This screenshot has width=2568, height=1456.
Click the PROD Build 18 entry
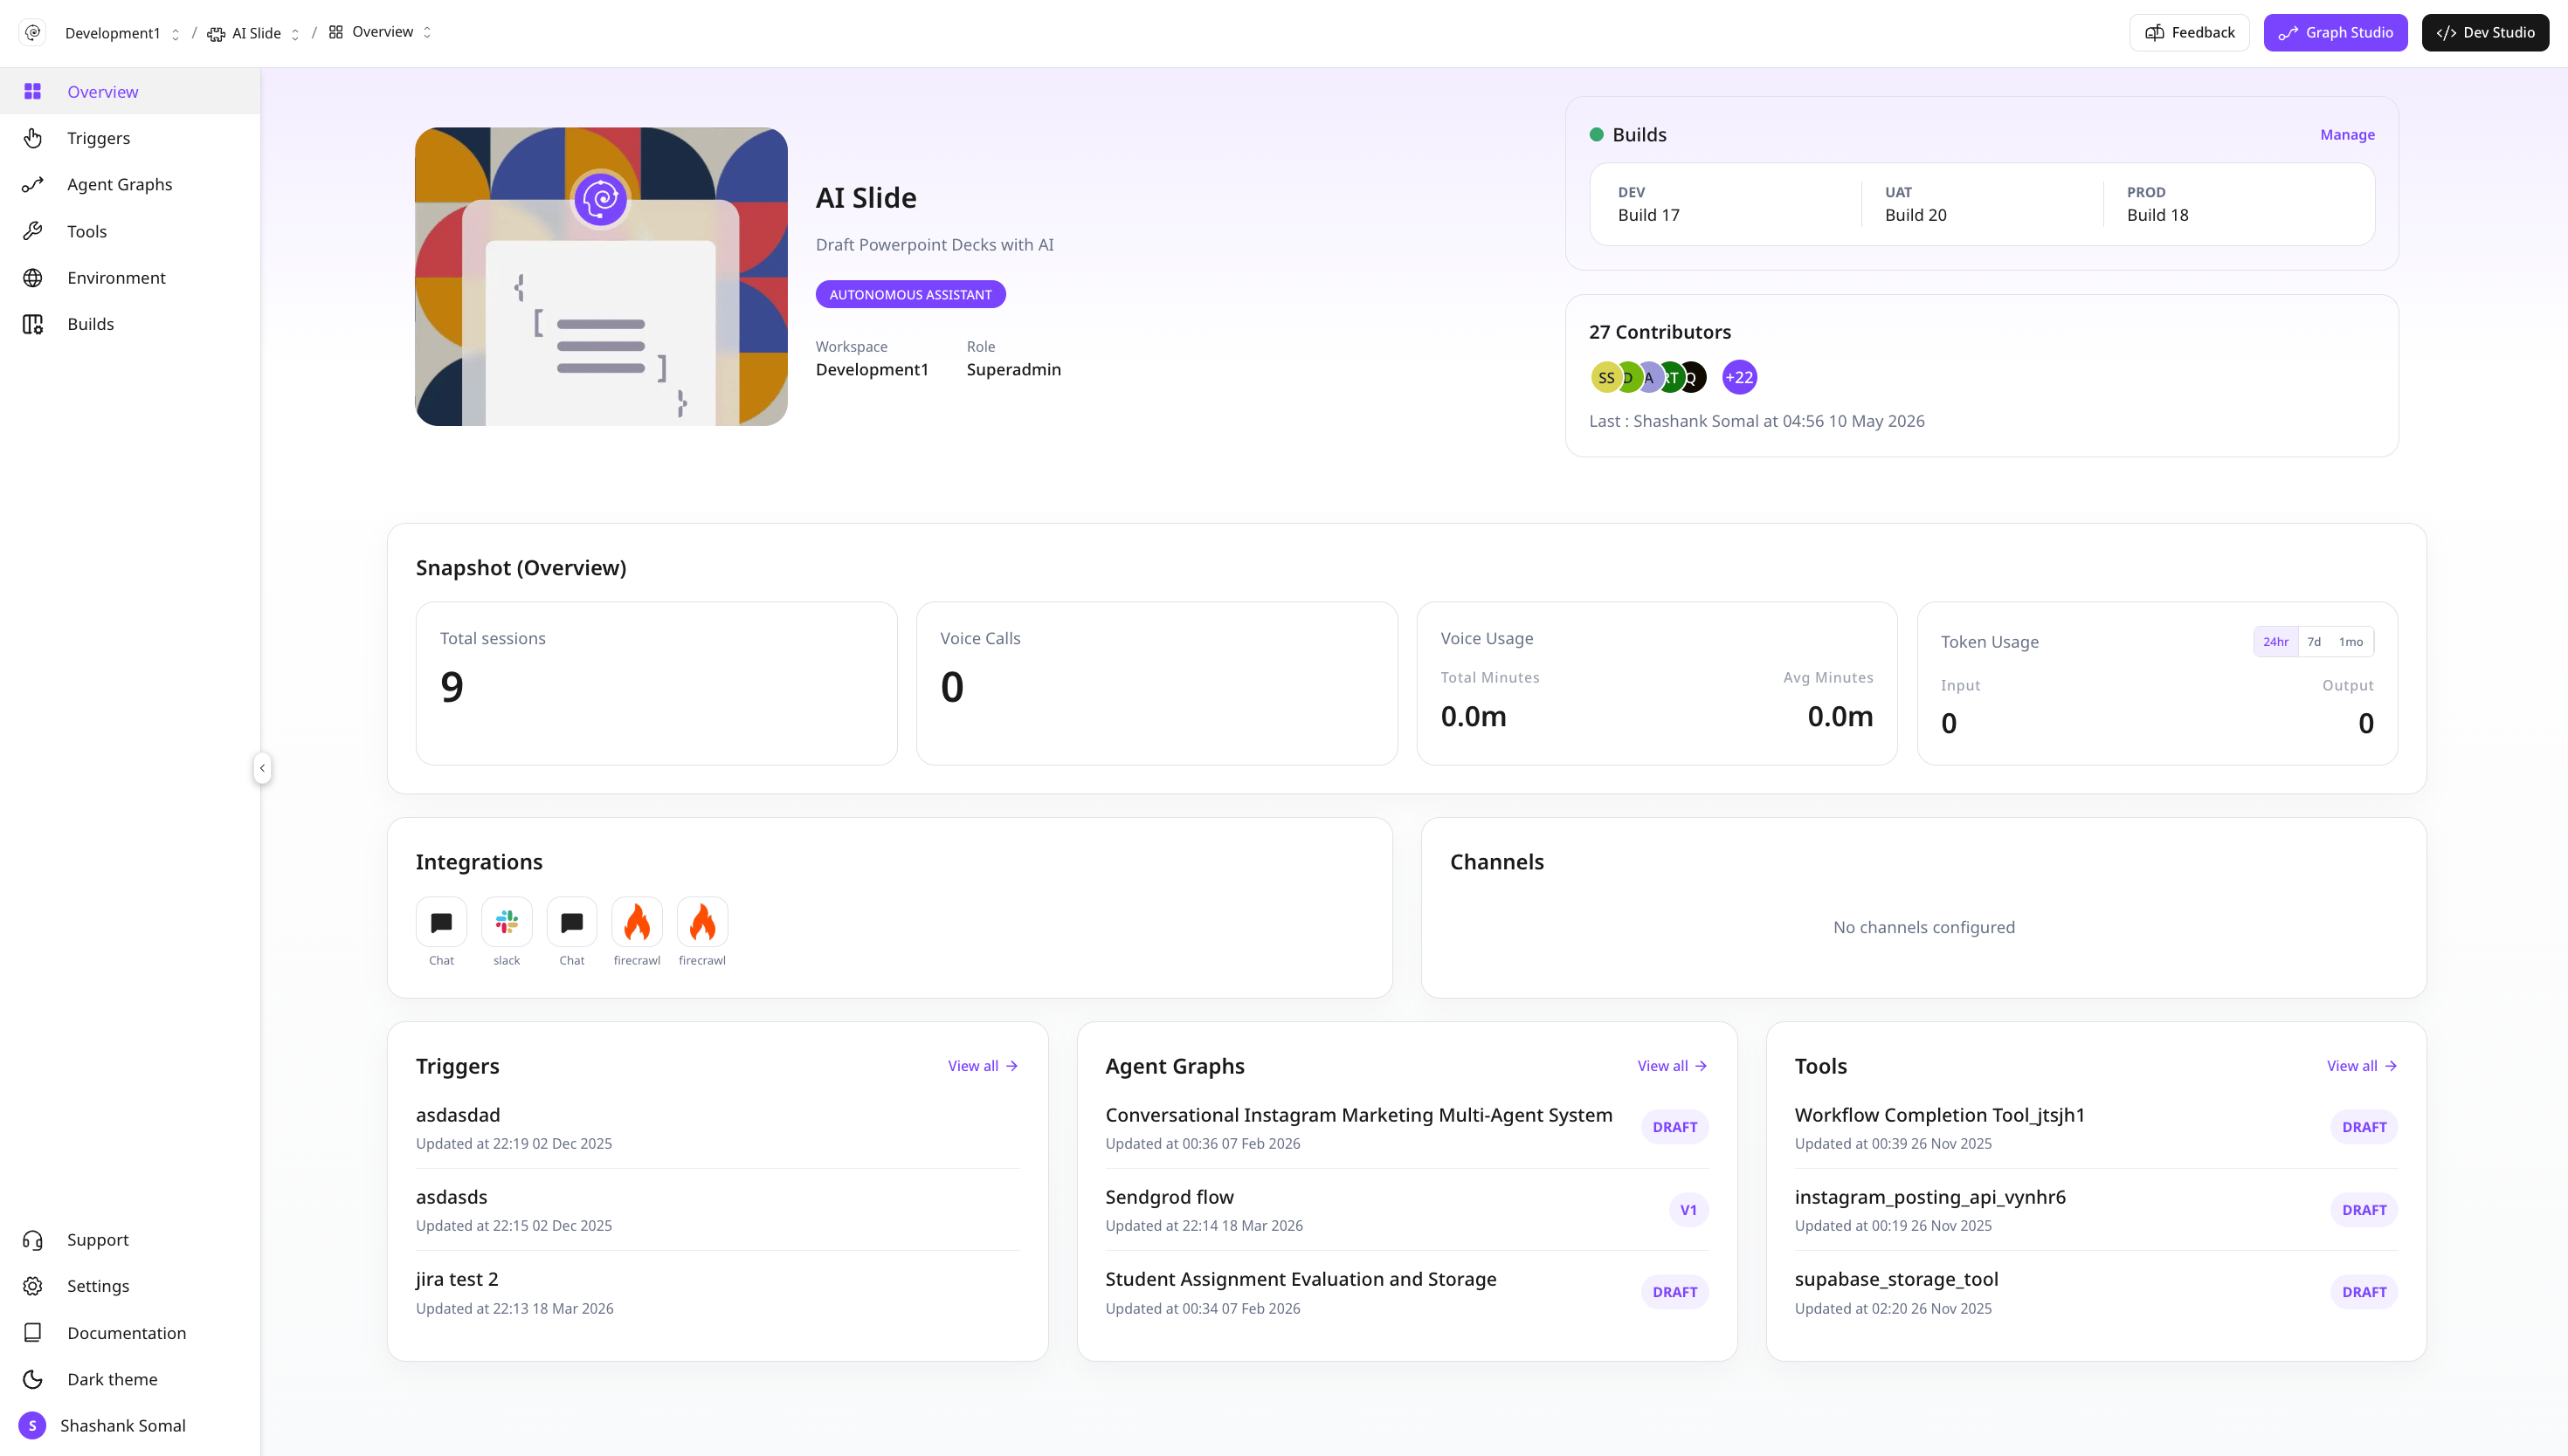coord(2157,204)
